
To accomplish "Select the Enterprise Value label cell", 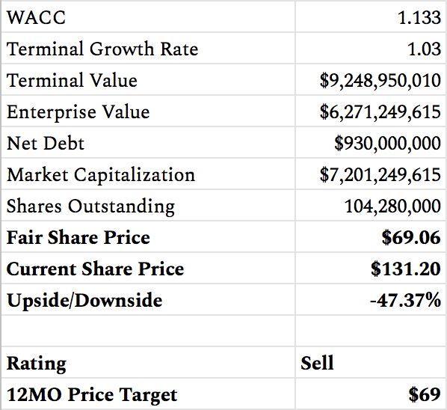I will (148, 111).
